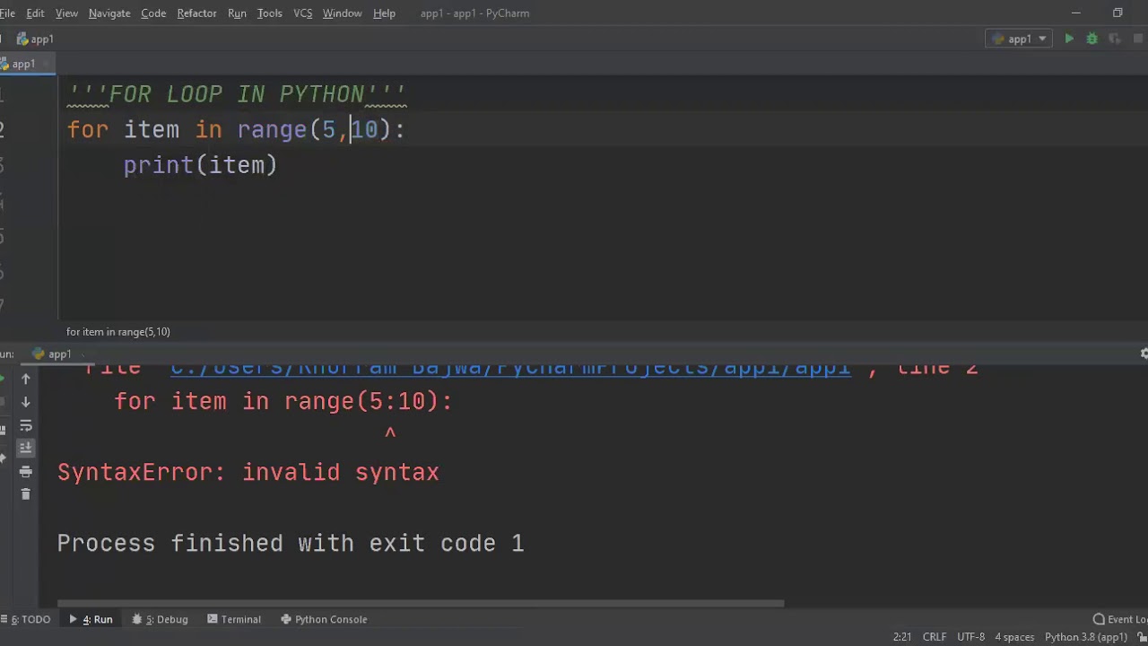1148x646 pixels.
Task: Toggle scroll to end in Run console
Action: (x=25, y=448)
